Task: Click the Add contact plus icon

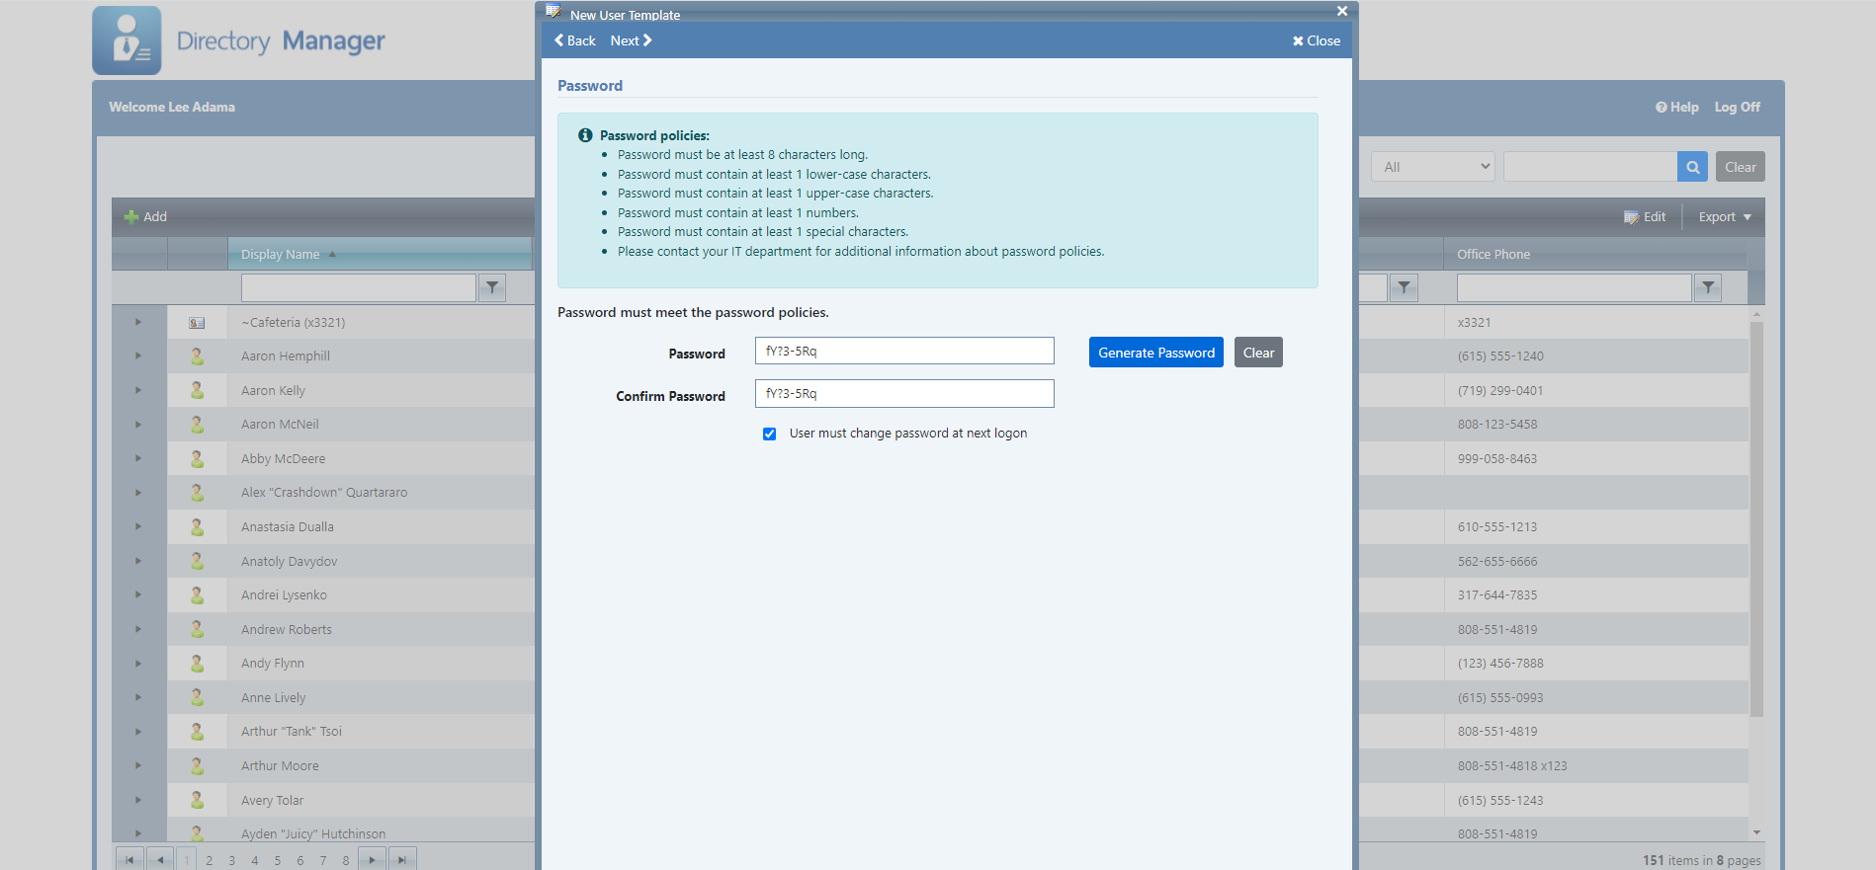Action: [x=130, y=217]
